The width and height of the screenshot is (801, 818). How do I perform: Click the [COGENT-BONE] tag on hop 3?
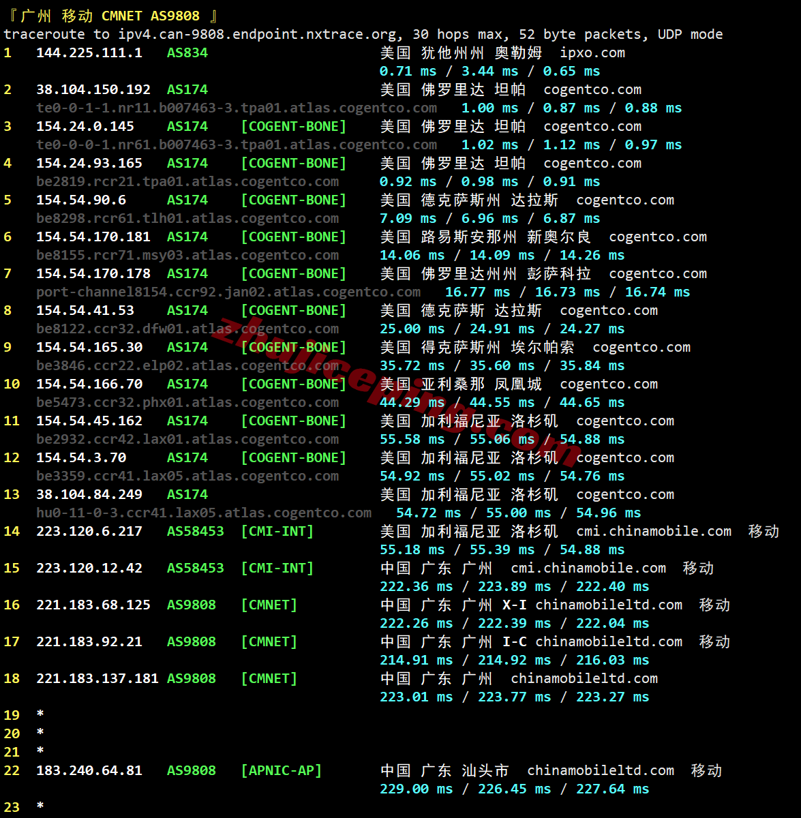(x=293, y=126)
